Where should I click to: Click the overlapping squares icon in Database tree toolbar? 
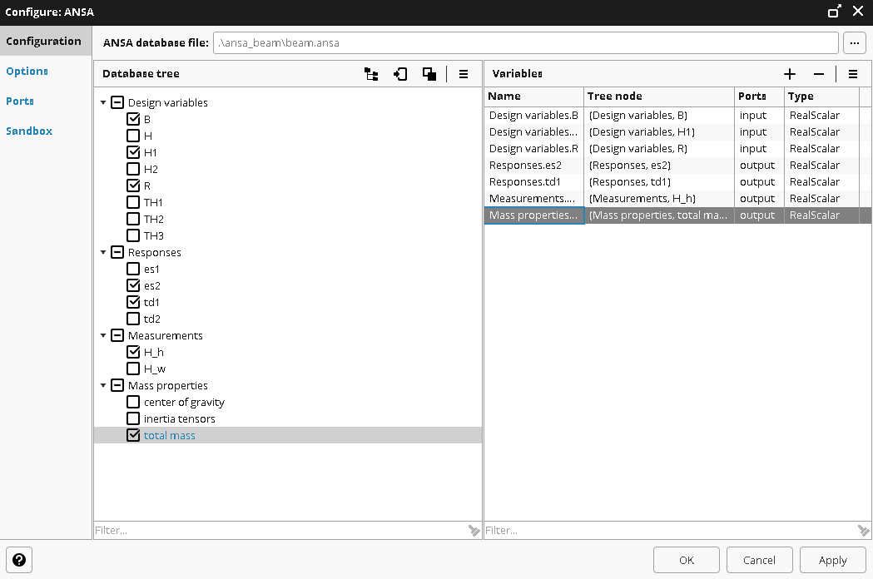(429, 74)
